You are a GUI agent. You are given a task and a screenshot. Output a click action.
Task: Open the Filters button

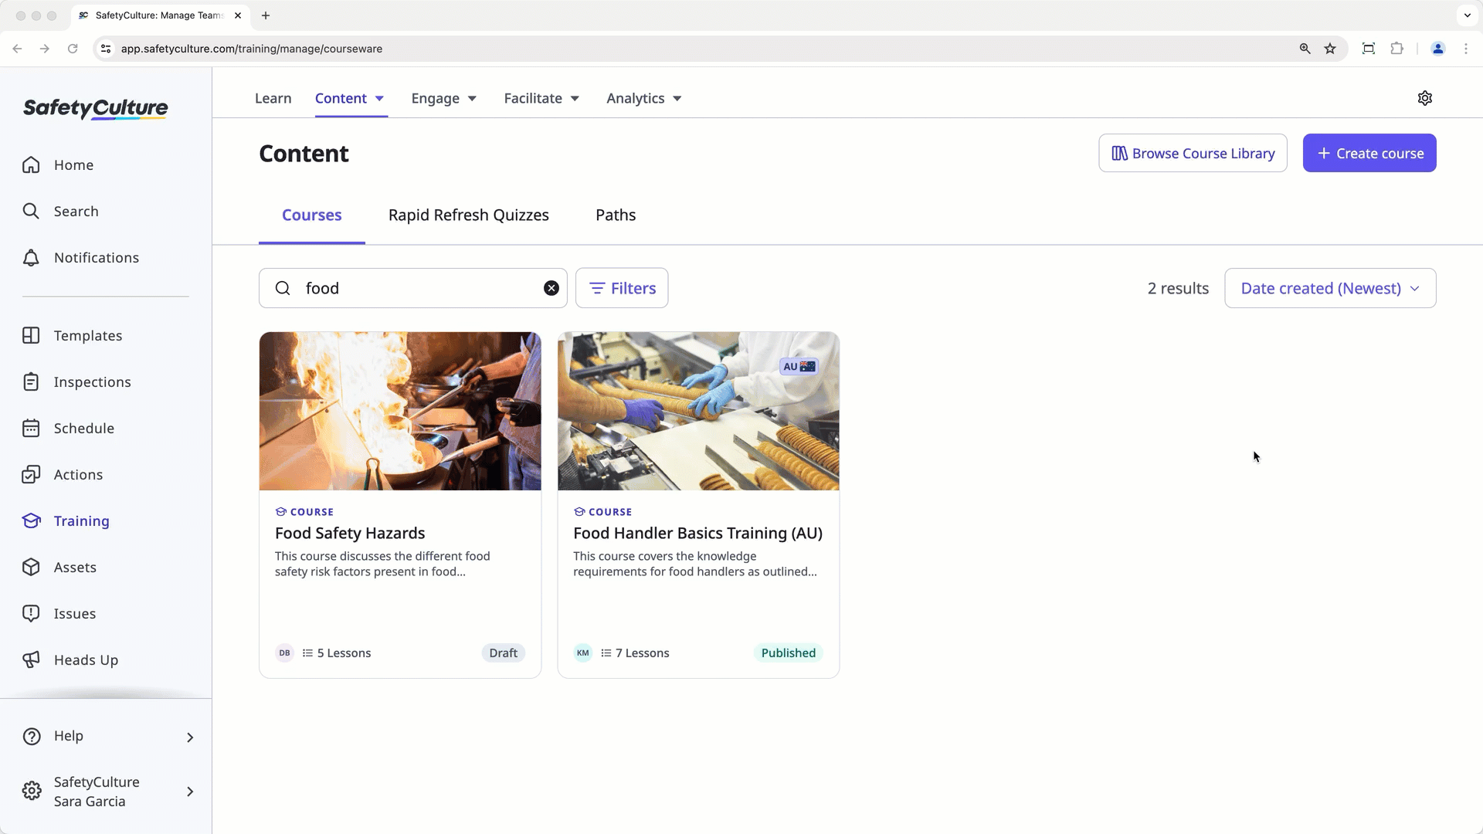[x=622, y=288]
